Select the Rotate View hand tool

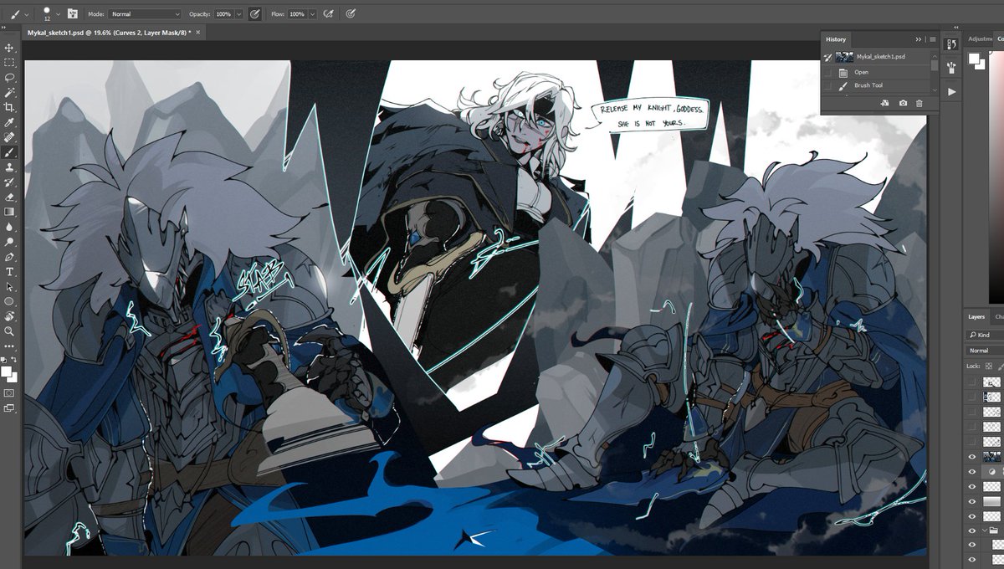9,316
